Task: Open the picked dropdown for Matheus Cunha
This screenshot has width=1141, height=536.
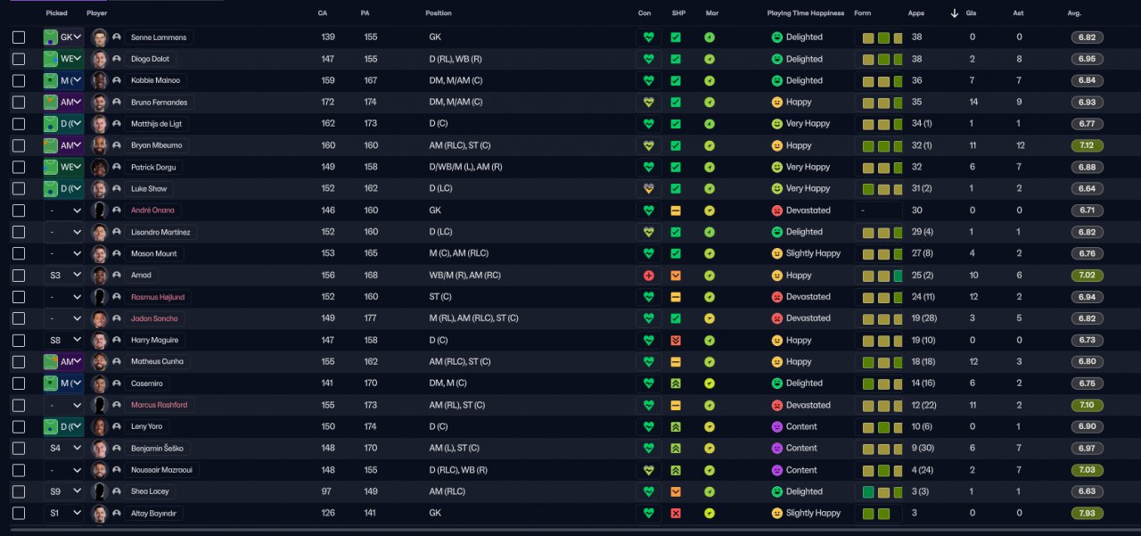Action: pyautogui.click(x=63, y=362)
